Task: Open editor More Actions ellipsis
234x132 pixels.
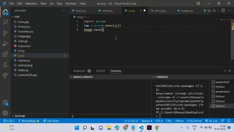Action: pyautogui.click(x=229, y=11)
